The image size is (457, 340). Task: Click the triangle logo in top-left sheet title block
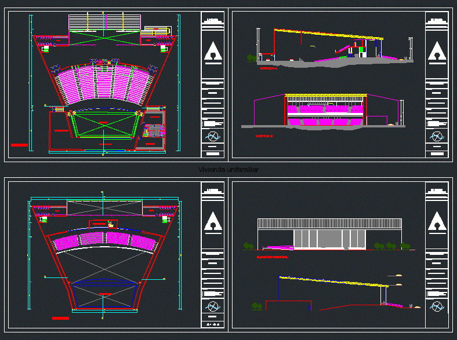[x=213, y=52]
